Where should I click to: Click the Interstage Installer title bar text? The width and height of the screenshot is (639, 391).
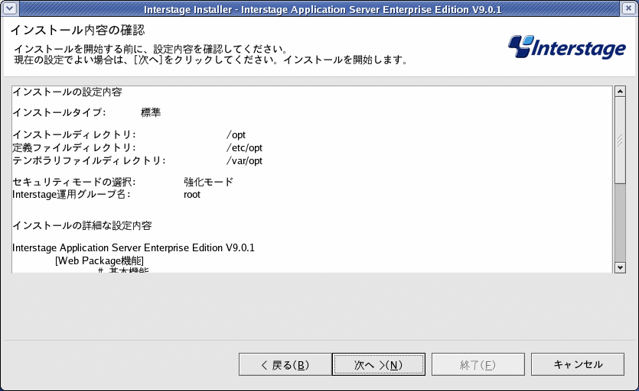322,9
